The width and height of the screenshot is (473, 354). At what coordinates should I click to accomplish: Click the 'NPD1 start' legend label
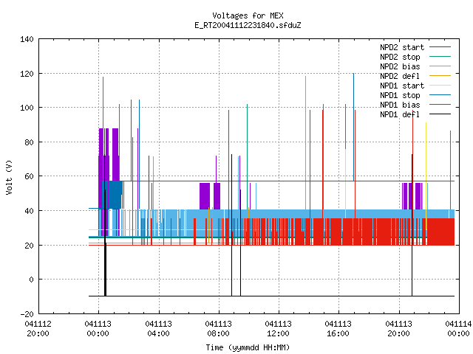pos(402,86)
